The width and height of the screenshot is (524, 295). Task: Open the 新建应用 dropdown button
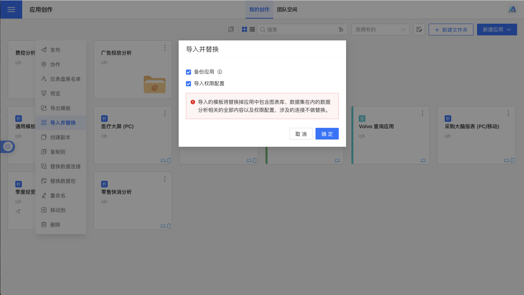tap(497, 29)
